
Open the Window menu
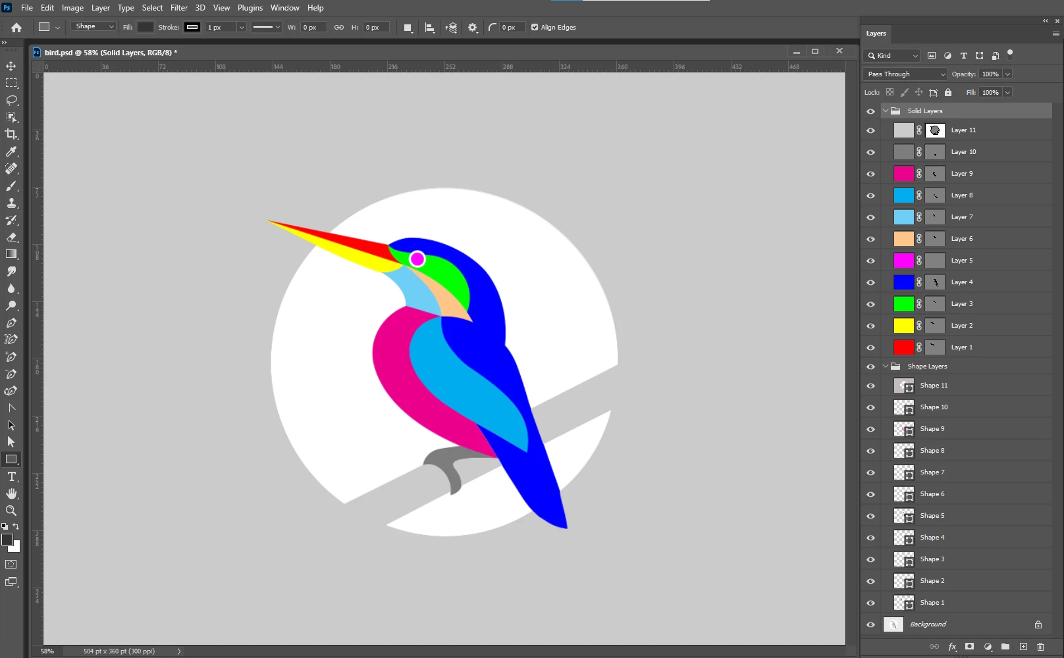[x=285, y=8]
